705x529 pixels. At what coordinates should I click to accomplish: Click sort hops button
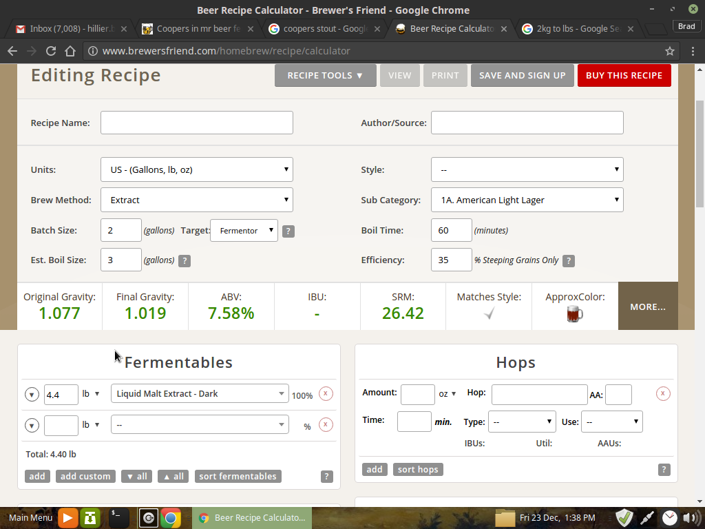(x=418, y=469)
